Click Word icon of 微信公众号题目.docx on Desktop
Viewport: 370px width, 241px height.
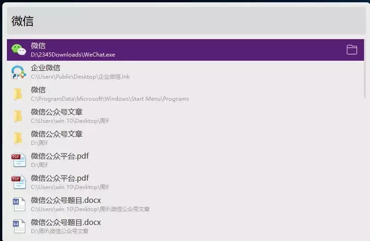point(19,204)
